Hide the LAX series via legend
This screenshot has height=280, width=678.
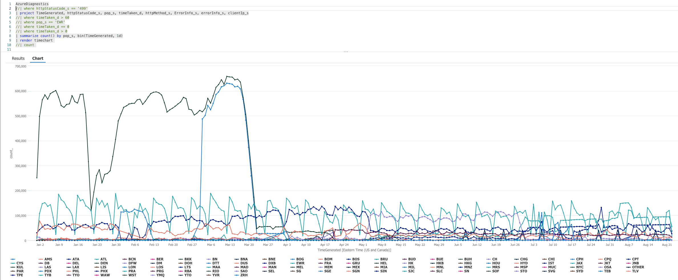73,267
